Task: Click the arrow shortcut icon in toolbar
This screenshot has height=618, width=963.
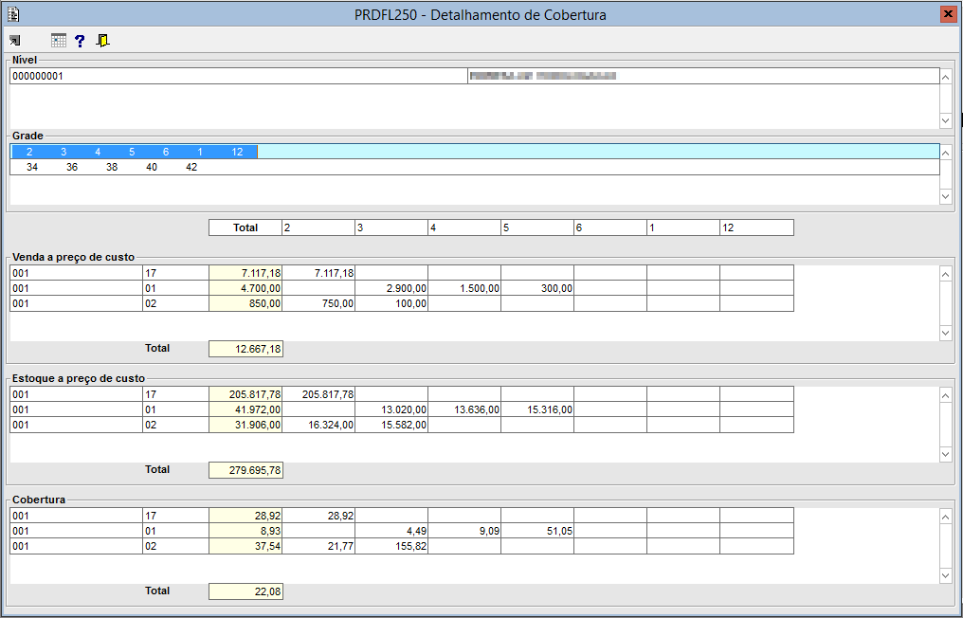Action: click(x=15, y=41)
